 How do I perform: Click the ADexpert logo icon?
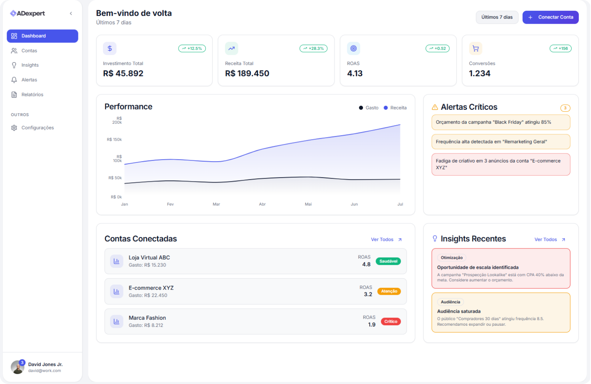point(13,13)
